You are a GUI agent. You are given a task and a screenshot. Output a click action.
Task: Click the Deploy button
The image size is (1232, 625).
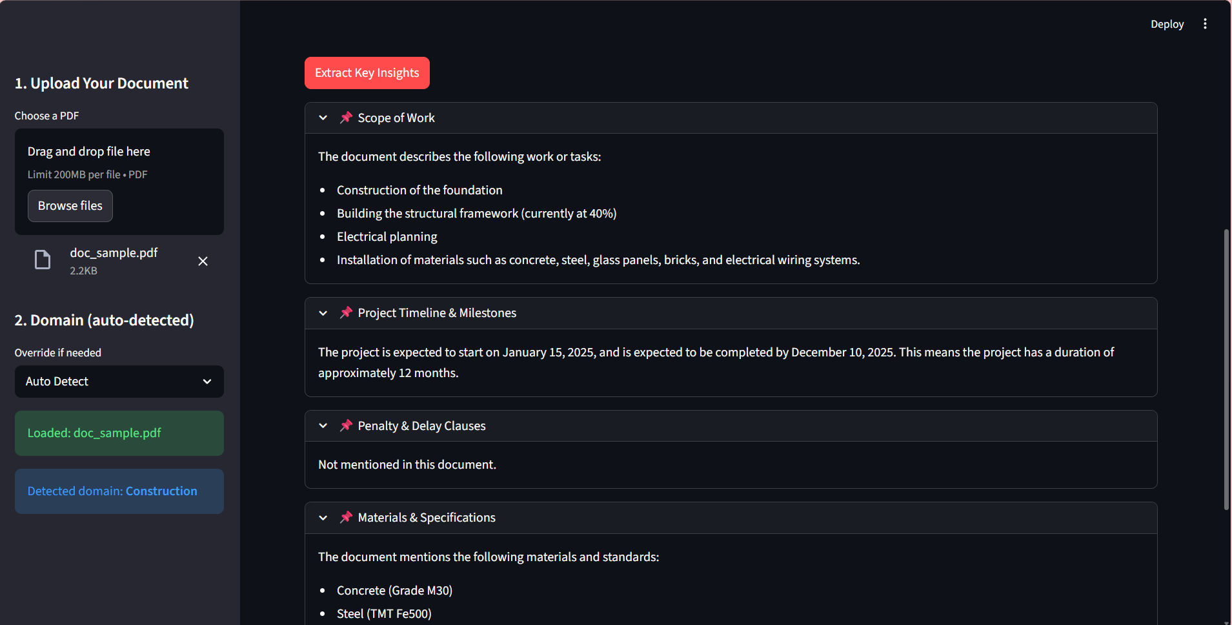pyautogui.click(x=1167, y=24)
